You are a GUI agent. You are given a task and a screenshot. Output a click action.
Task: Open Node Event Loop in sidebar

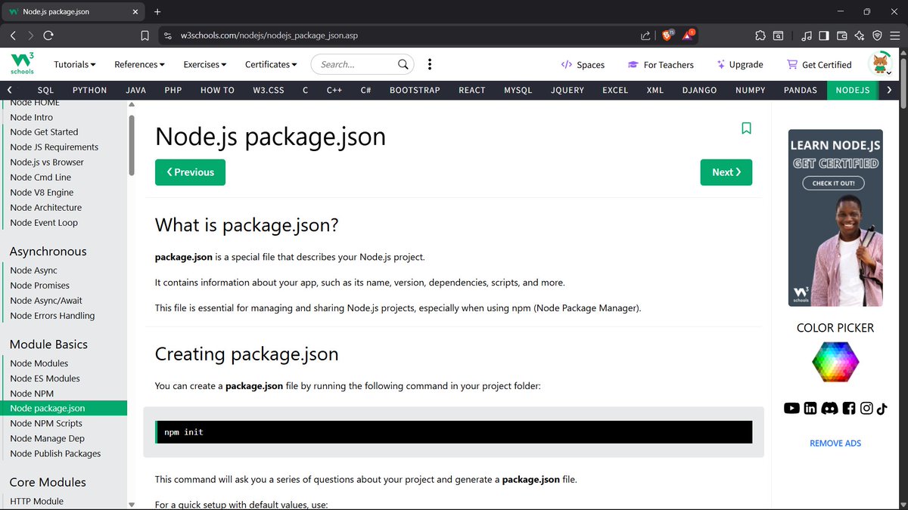[x=44, y=223]
